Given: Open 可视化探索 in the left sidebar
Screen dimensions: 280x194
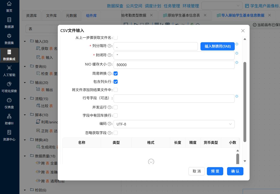Looking at the screenshot, I should (x=9, y=87).
